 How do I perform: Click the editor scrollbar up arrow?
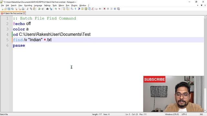pos(205,17)
